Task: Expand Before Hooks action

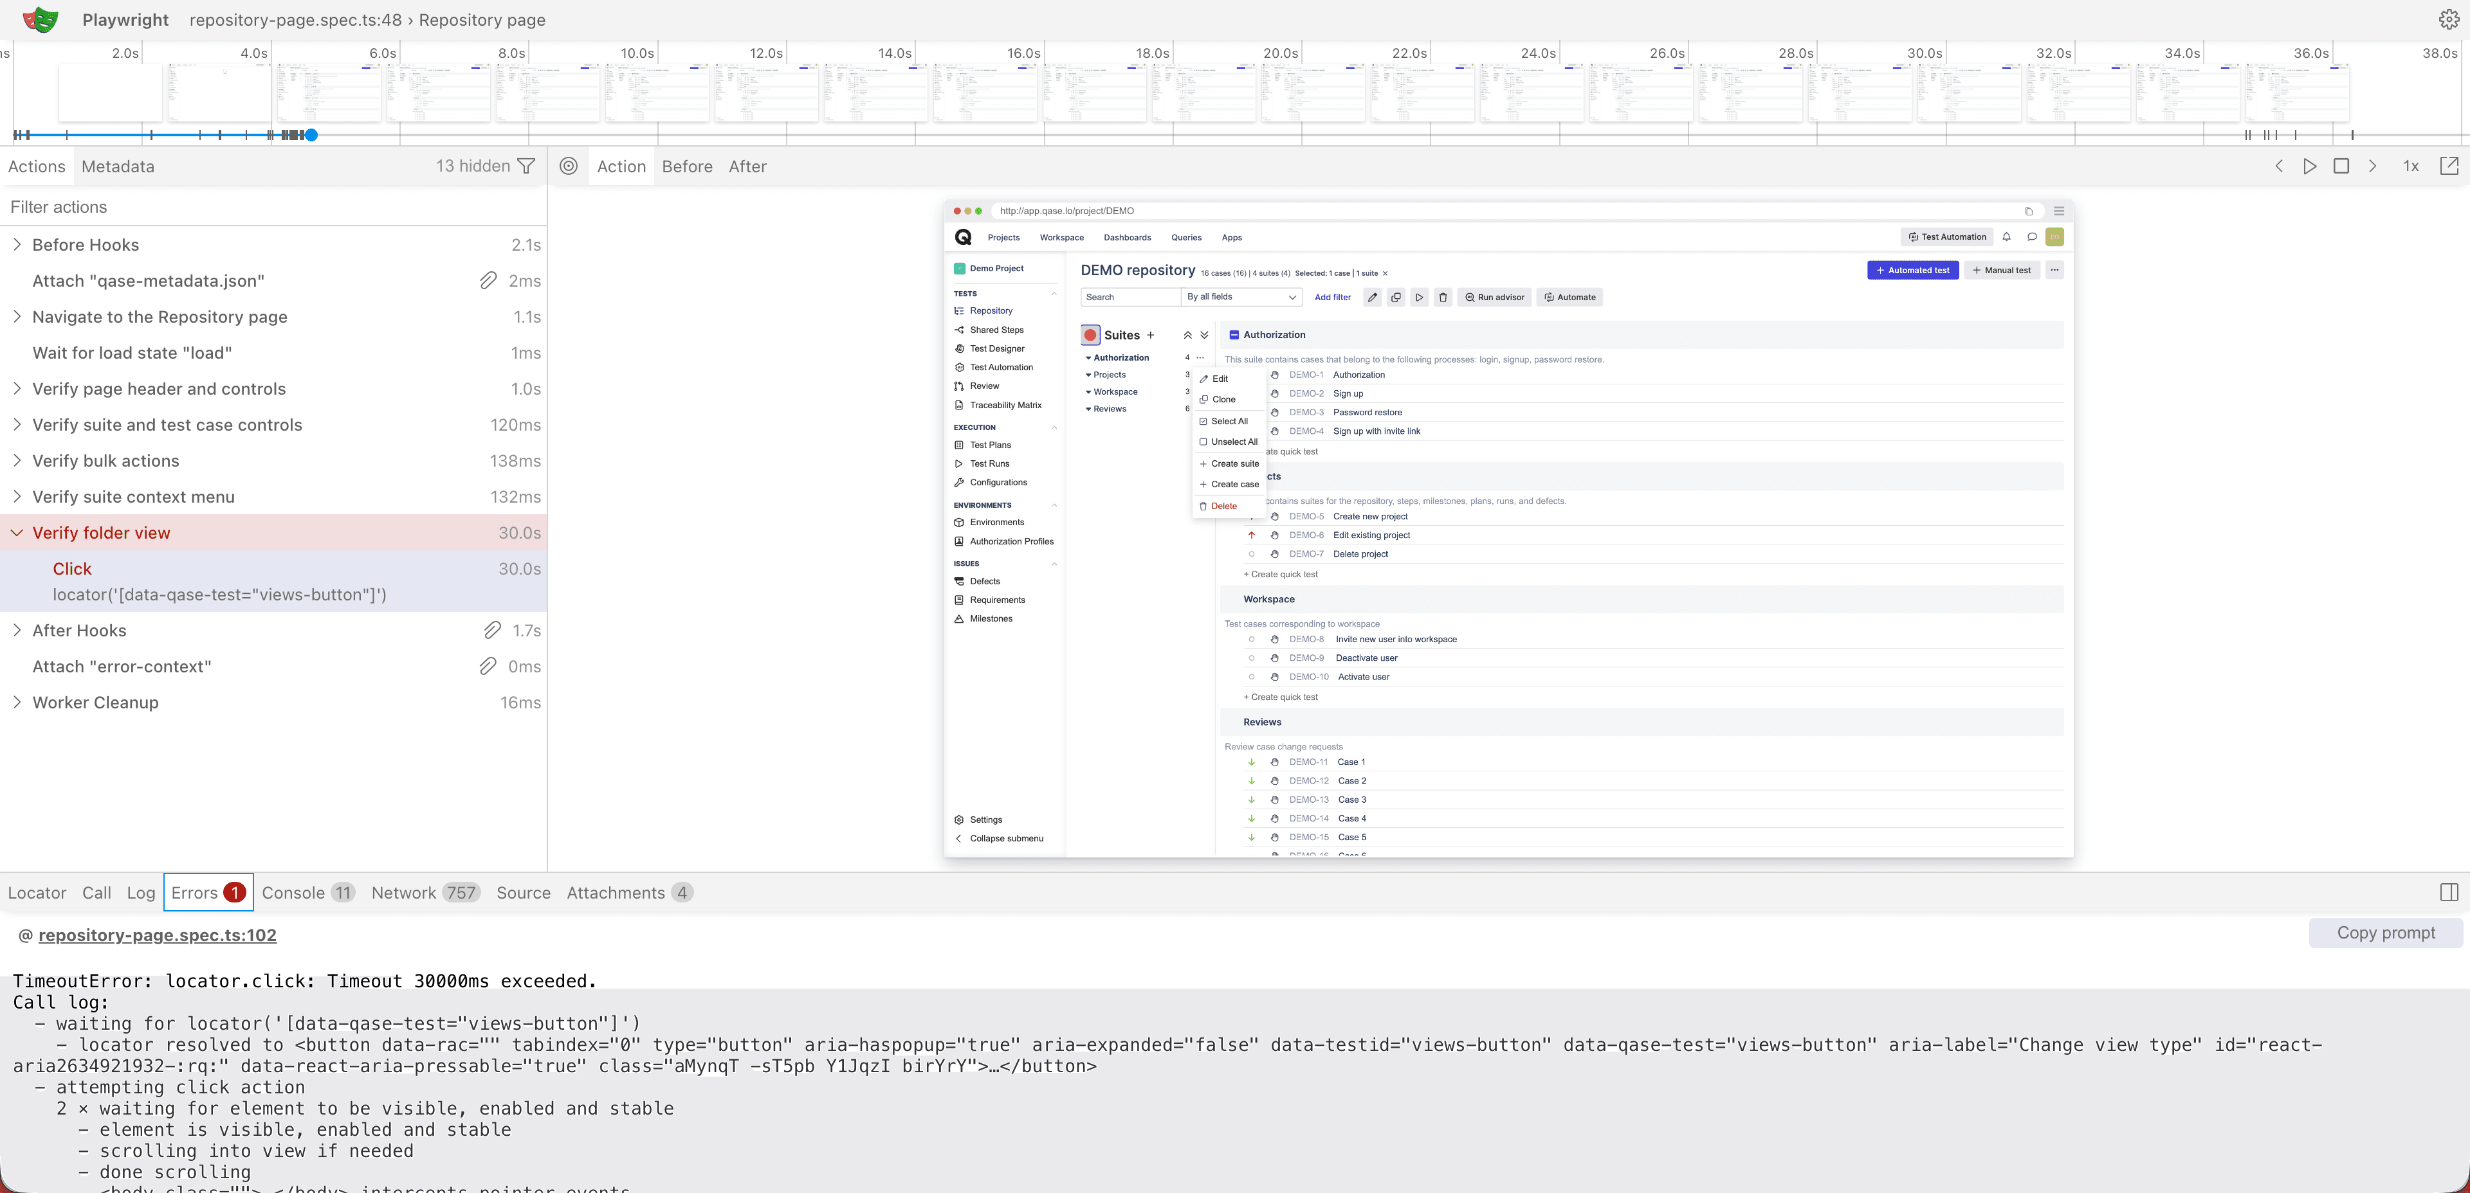Action: pos(16,244)
